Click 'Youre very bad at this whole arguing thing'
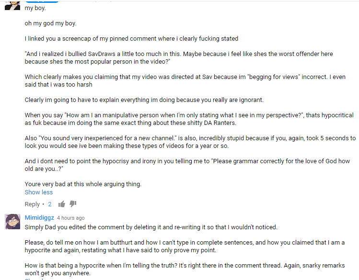The width and height of the screenshot is (359, 280). (83, 184)
